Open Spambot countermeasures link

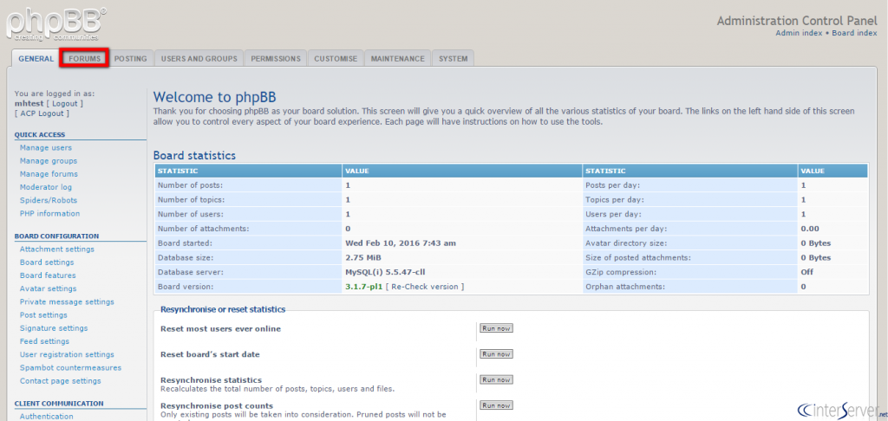[x=71, y=368]
